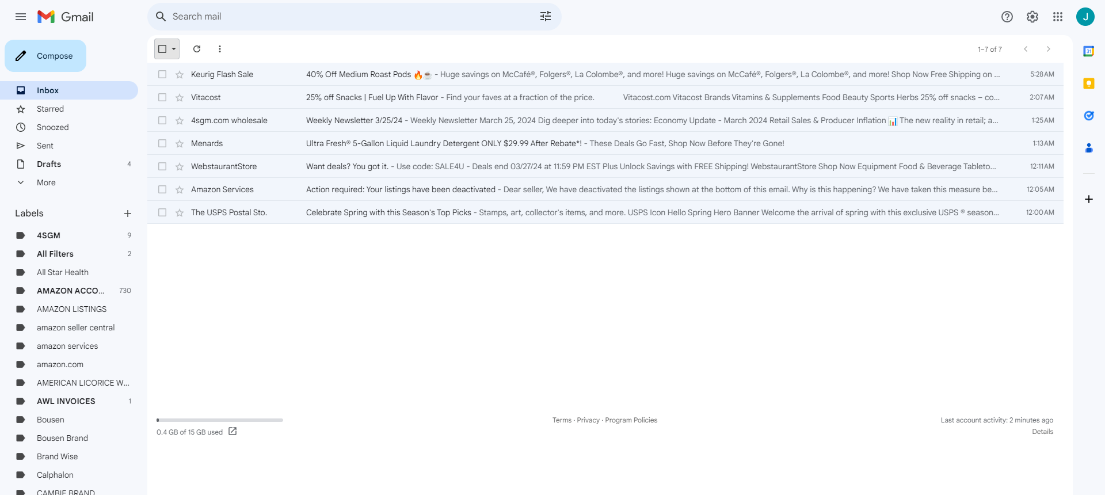
Task: Open Google Tasks side panel icon
Action: click(1089, 116)
